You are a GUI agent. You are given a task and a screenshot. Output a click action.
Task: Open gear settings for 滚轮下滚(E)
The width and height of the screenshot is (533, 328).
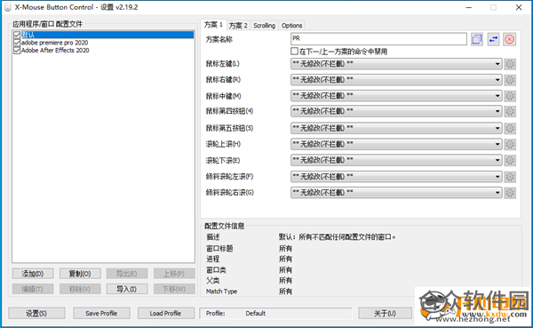(510, 160)
